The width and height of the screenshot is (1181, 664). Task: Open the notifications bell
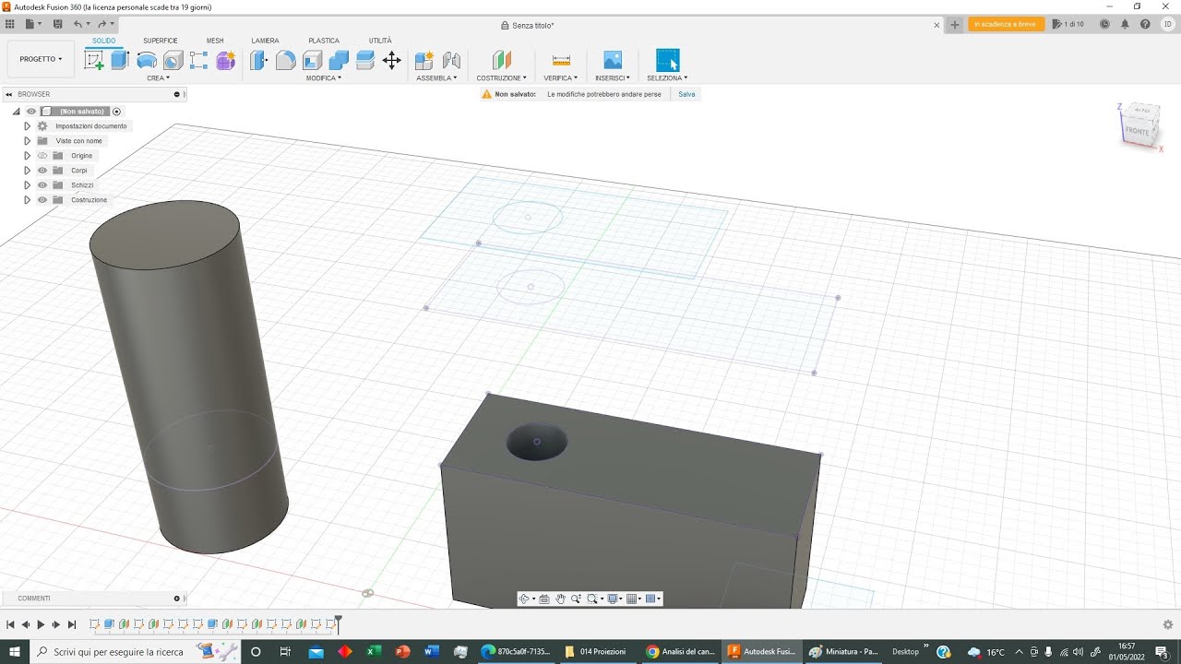[1125, 24]
